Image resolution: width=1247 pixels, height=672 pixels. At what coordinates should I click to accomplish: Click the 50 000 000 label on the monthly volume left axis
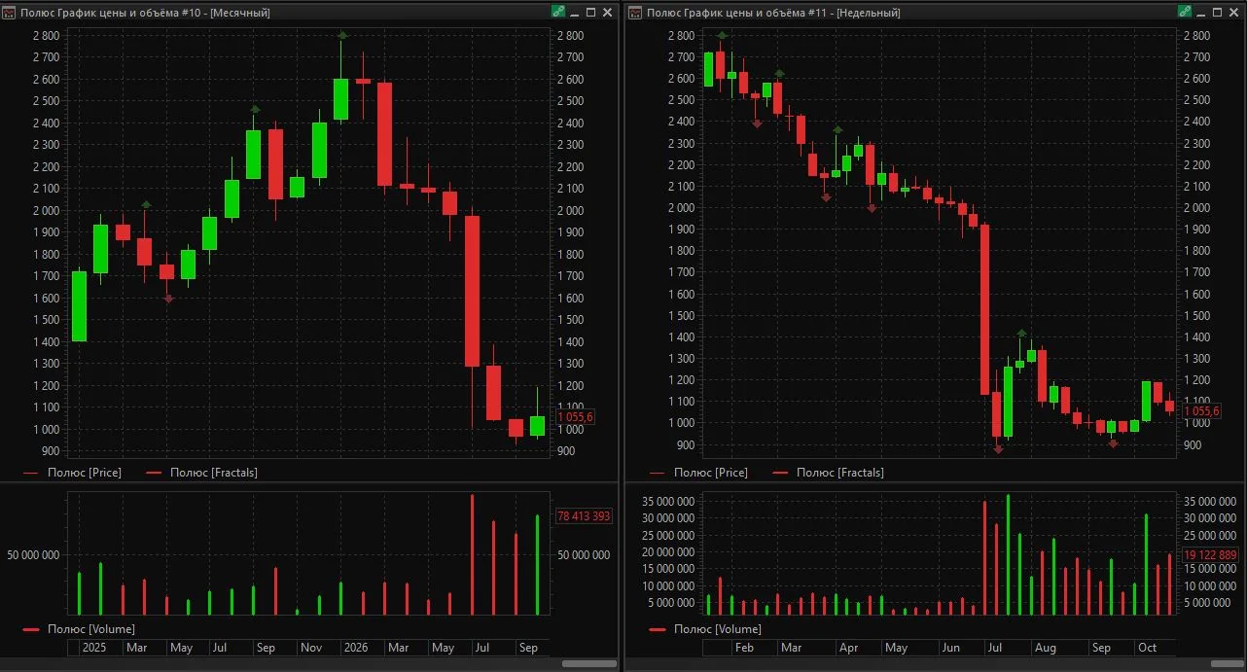[x=33, y=555]
